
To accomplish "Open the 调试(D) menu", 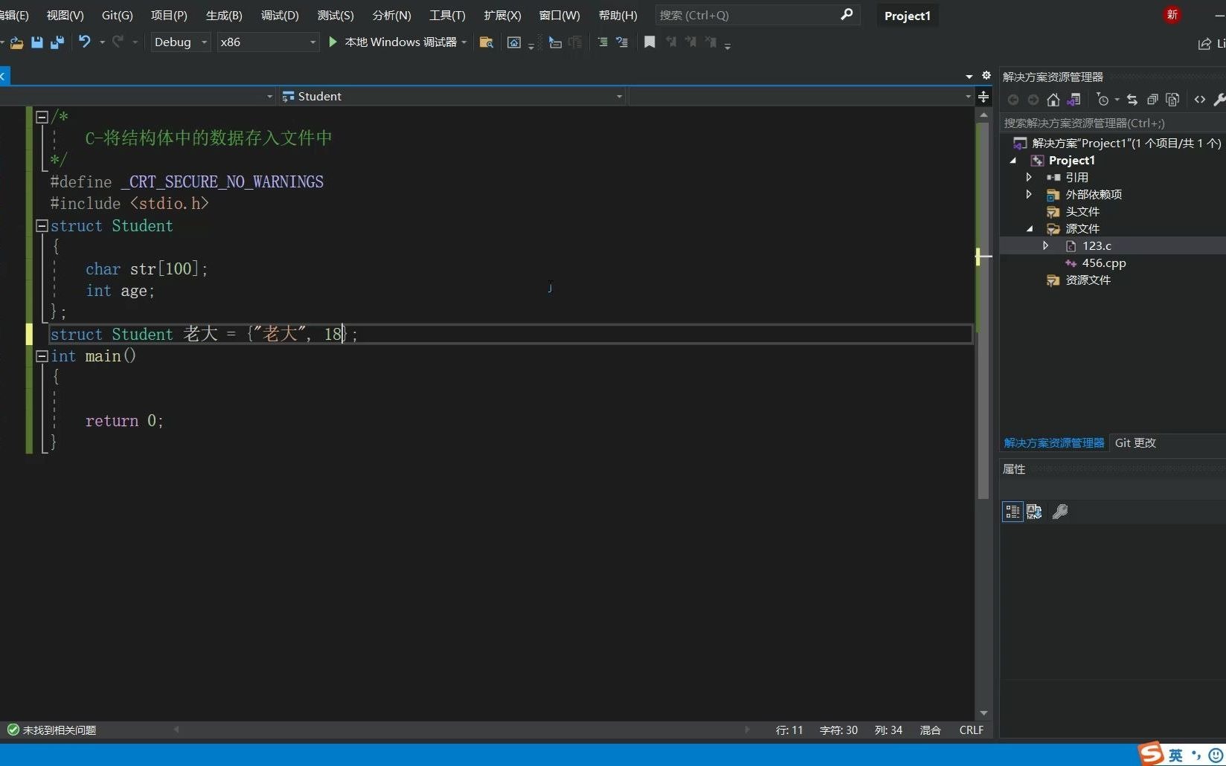I will [280, 15].
